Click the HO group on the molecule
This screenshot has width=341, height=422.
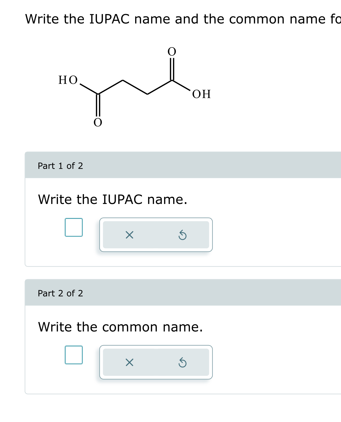pos(68,80)
